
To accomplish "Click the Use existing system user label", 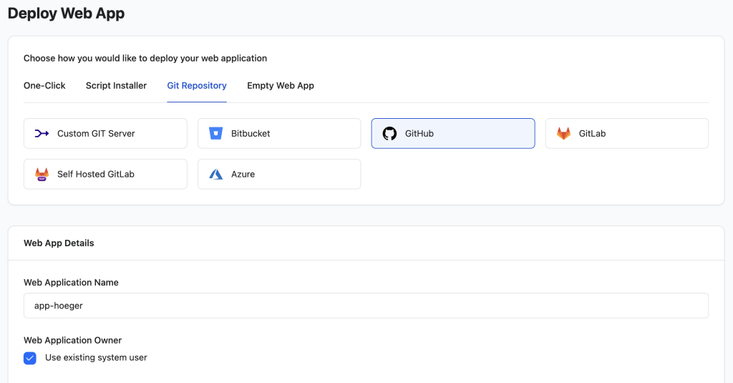I will (96, 357).
